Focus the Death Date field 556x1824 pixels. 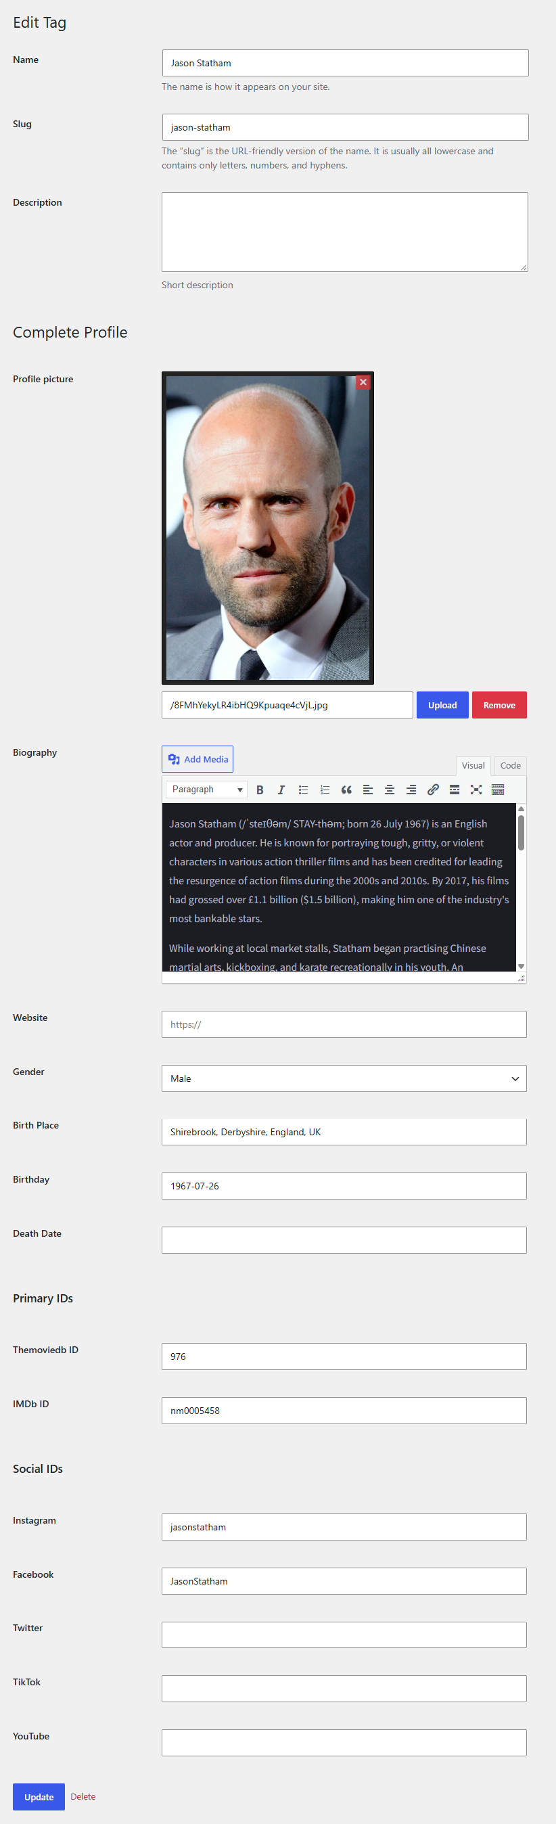344,1240
